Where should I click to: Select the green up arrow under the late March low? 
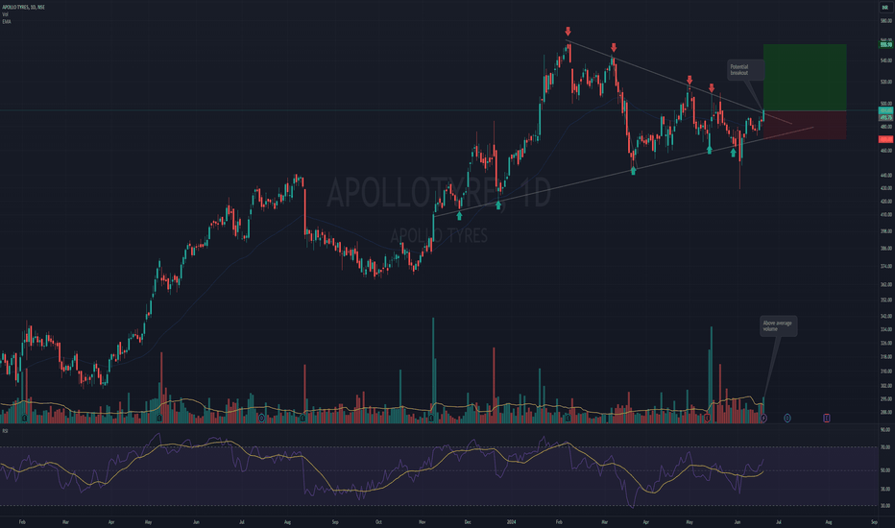633,170
